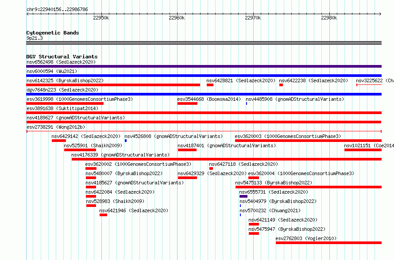Click the red nsv4187401 variant bar

point(187,150)
